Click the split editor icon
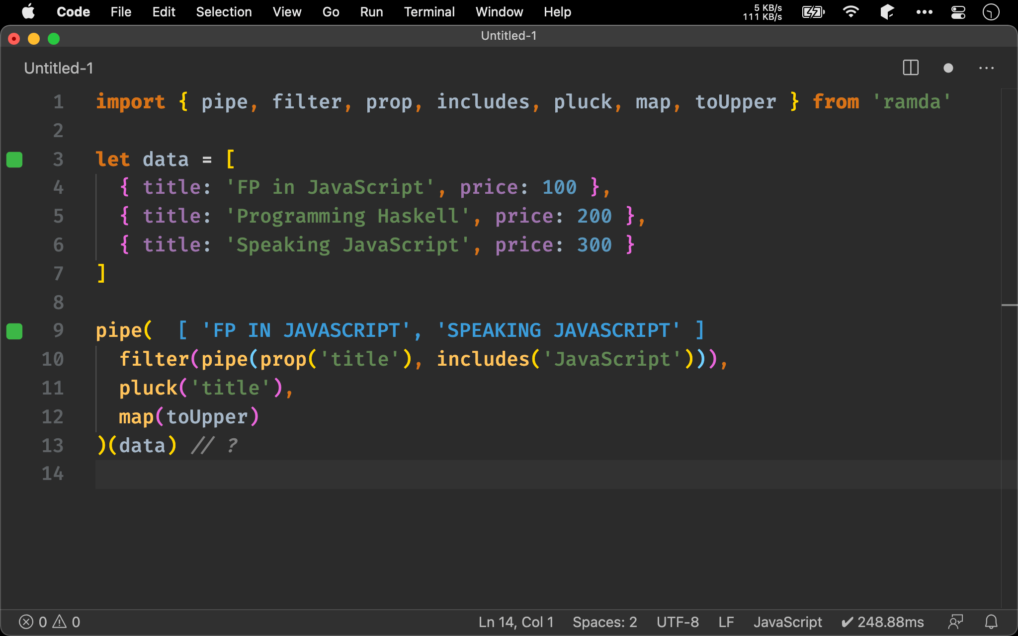The width and height of the screenshot is (1018, 636). (911, 68)
